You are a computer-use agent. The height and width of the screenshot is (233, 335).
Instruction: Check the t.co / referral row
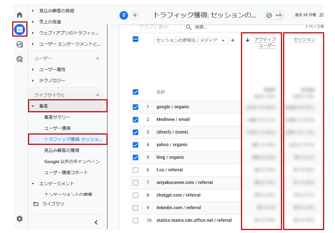(x=136, y=170)
